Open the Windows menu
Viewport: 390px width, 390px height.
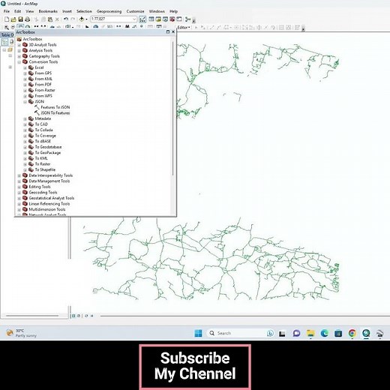157,11
